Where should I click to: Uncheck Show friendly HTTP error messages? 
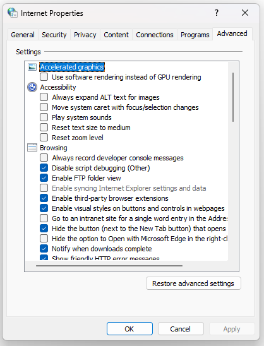pos(44,258)
